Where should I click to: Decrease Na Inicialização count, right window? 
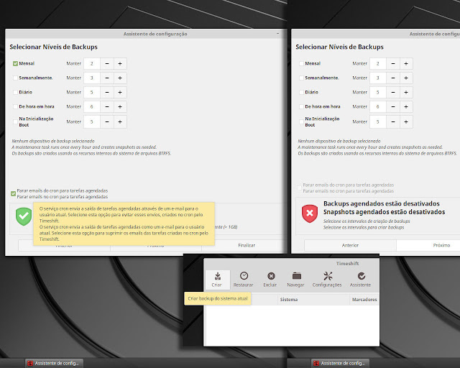tap(393, 121)
